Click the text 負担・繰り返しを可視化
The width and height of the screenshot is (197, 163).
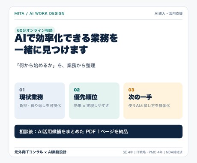tap(40, 106)
